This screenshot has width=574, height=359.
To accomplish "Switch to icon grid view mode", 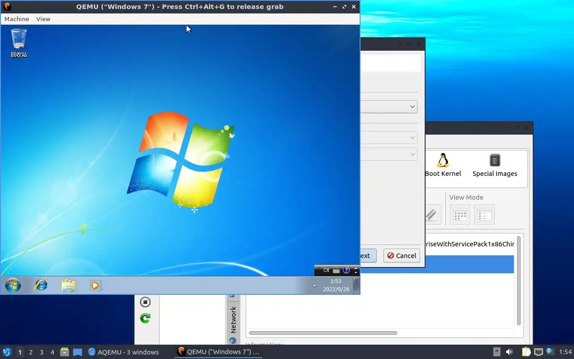I will 460,215.
